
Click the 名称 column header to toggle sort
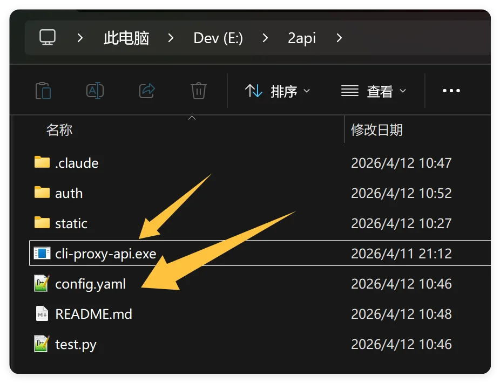(59, 130)
